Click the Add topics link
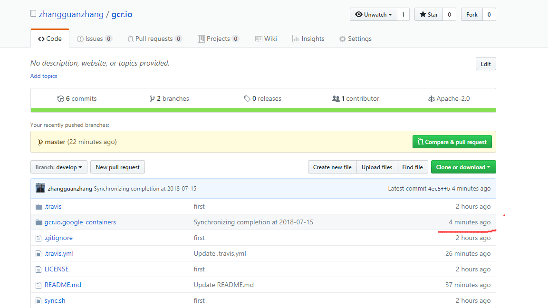This screenshot has width=548, height=308. pos(44,76)
